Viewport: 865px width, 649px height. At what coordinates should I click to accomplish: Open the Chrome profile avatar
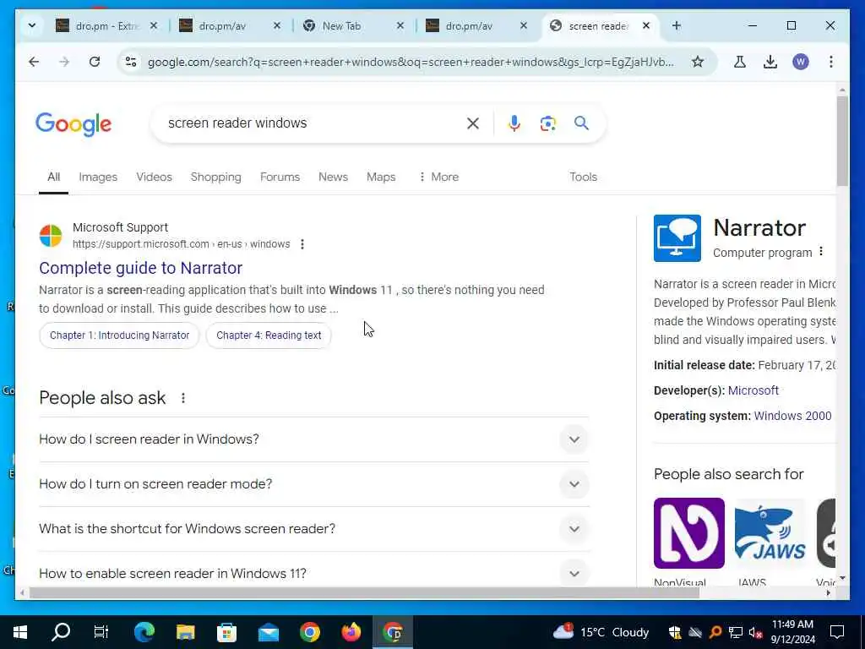tap(801, 62)
